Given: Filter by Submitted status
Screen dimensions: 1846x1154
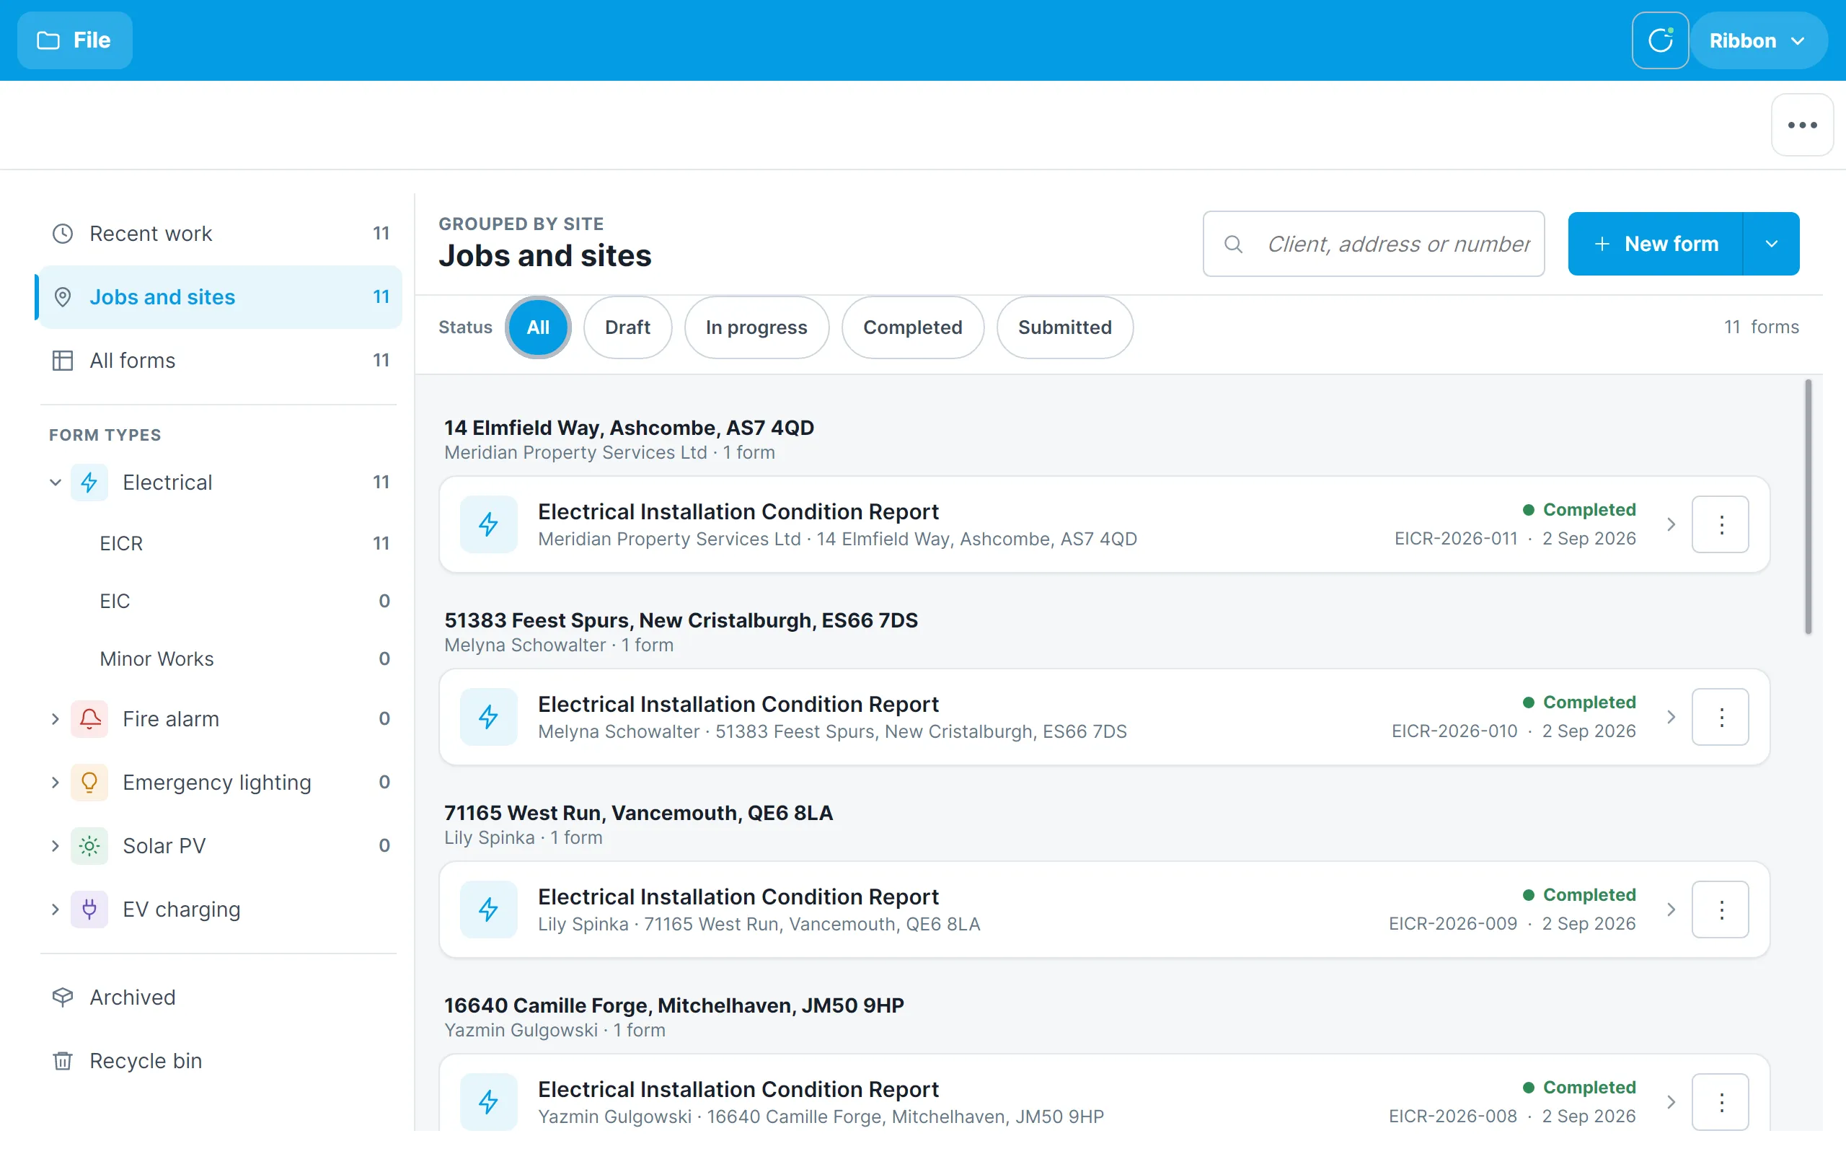Looking at the screenshot, I should pyautogui.click(x=1065, y=327).
